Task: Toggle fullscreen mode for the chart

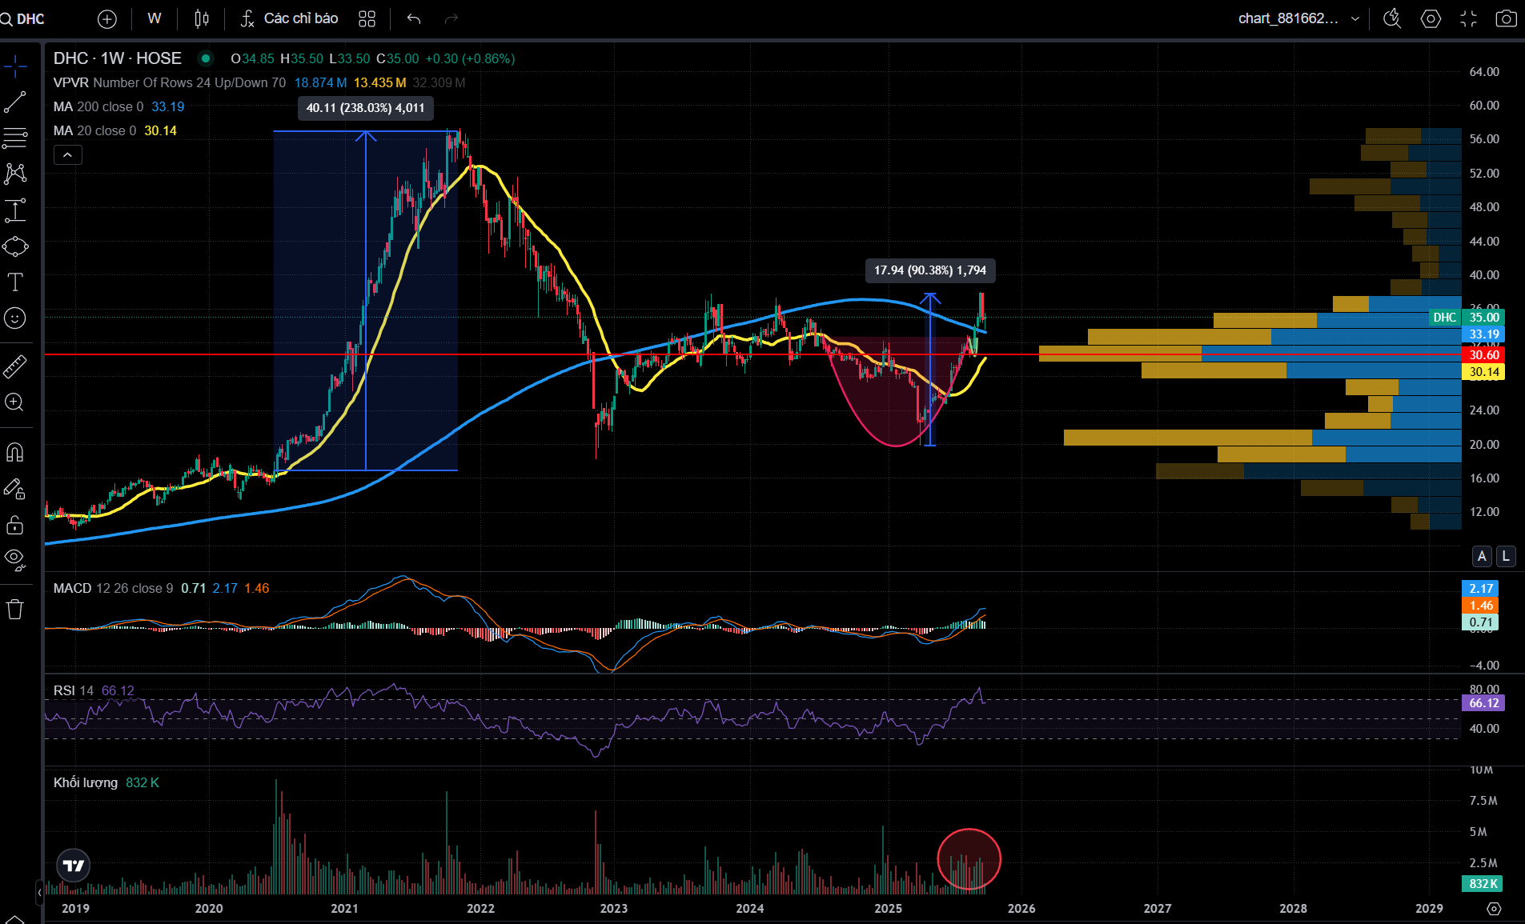Action: (x=1468, y=18)
